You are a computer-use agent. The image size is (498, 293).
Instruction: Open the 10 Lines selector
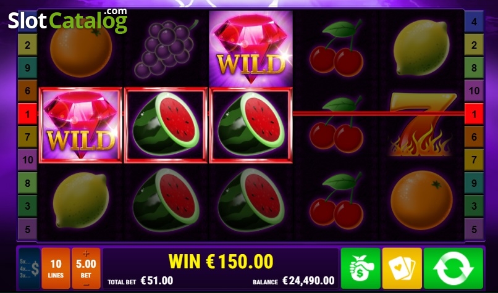coord(56,268)
